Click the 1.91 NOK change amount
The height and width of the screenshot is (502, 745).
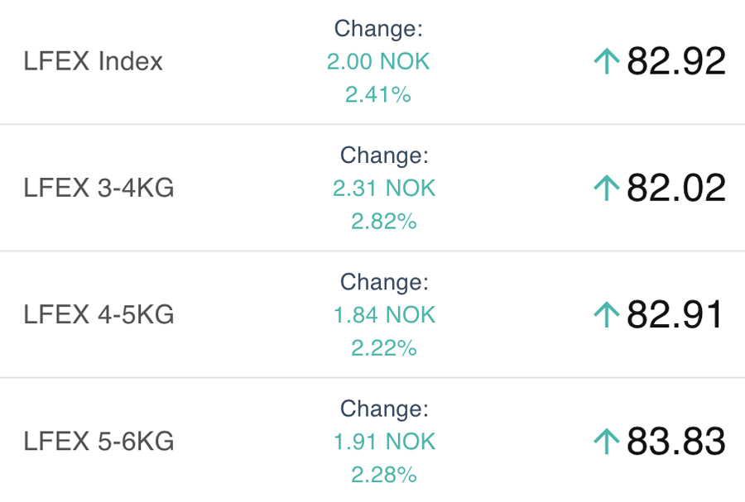coord(384,442)
